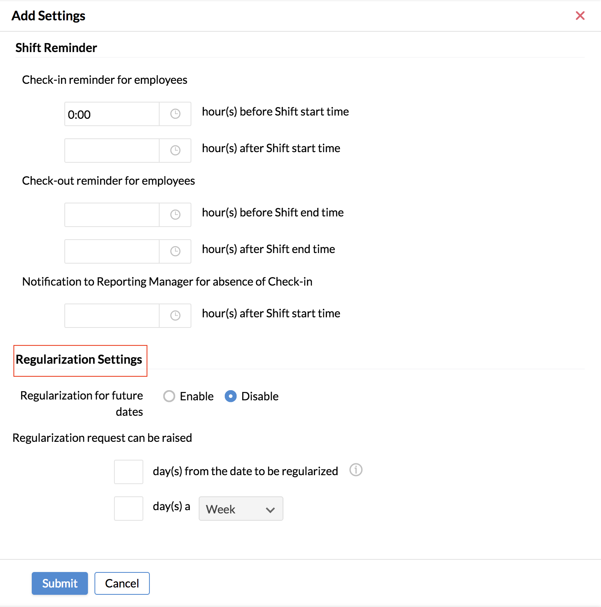Click days from date to be regularized box
The height and width of the screenshot is (607, 601).
point(129,472)
